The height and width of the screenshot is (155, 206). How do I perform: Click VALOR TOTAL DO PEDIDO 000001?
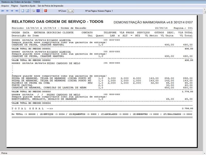point(31,49)
